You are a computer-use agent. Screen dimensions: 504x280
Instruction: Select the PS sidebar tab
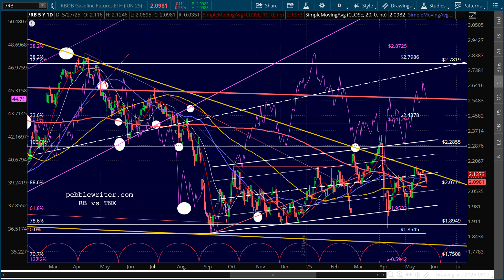[x=499, y=112]
